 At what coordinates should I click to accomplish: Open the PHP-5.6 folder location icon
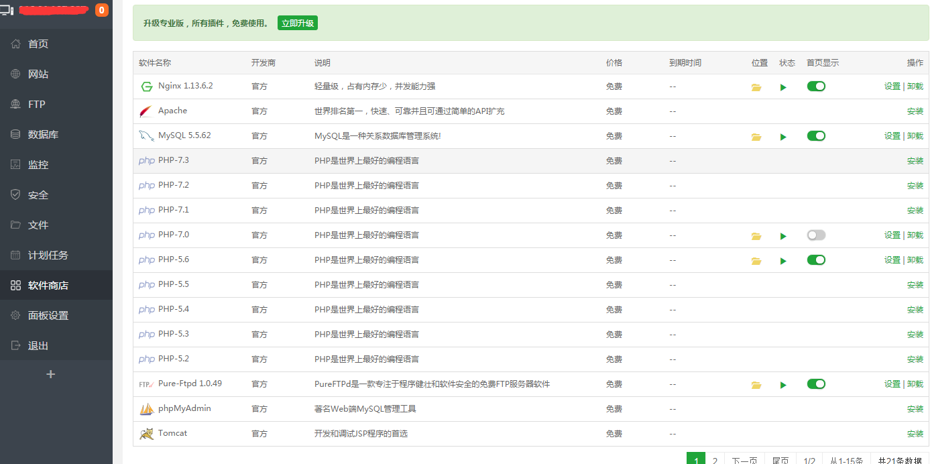point(756,261)
